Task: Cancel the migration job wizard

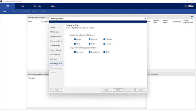Action: [141, 90]
